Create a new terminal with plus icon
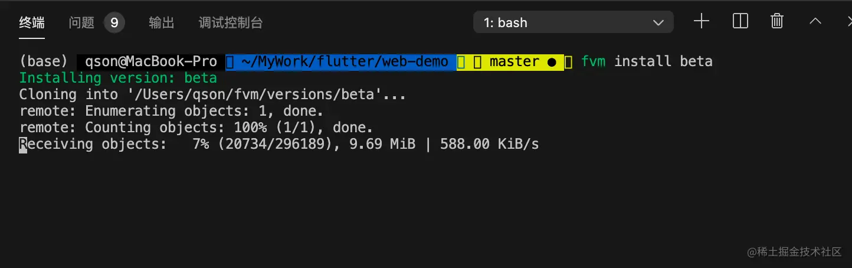Screen dimensions: 852x268 [701, 22]
